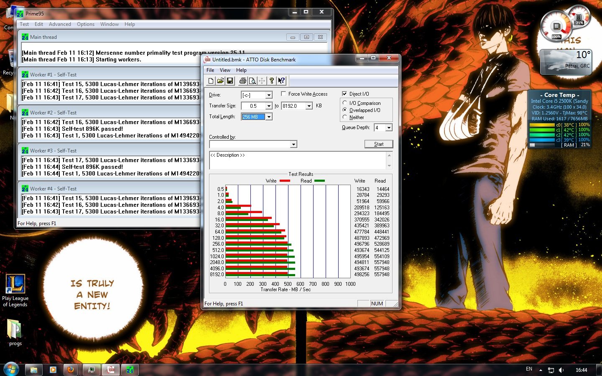Choose the Neither radio option
602x376 pixels.
[x=345, y=117]
